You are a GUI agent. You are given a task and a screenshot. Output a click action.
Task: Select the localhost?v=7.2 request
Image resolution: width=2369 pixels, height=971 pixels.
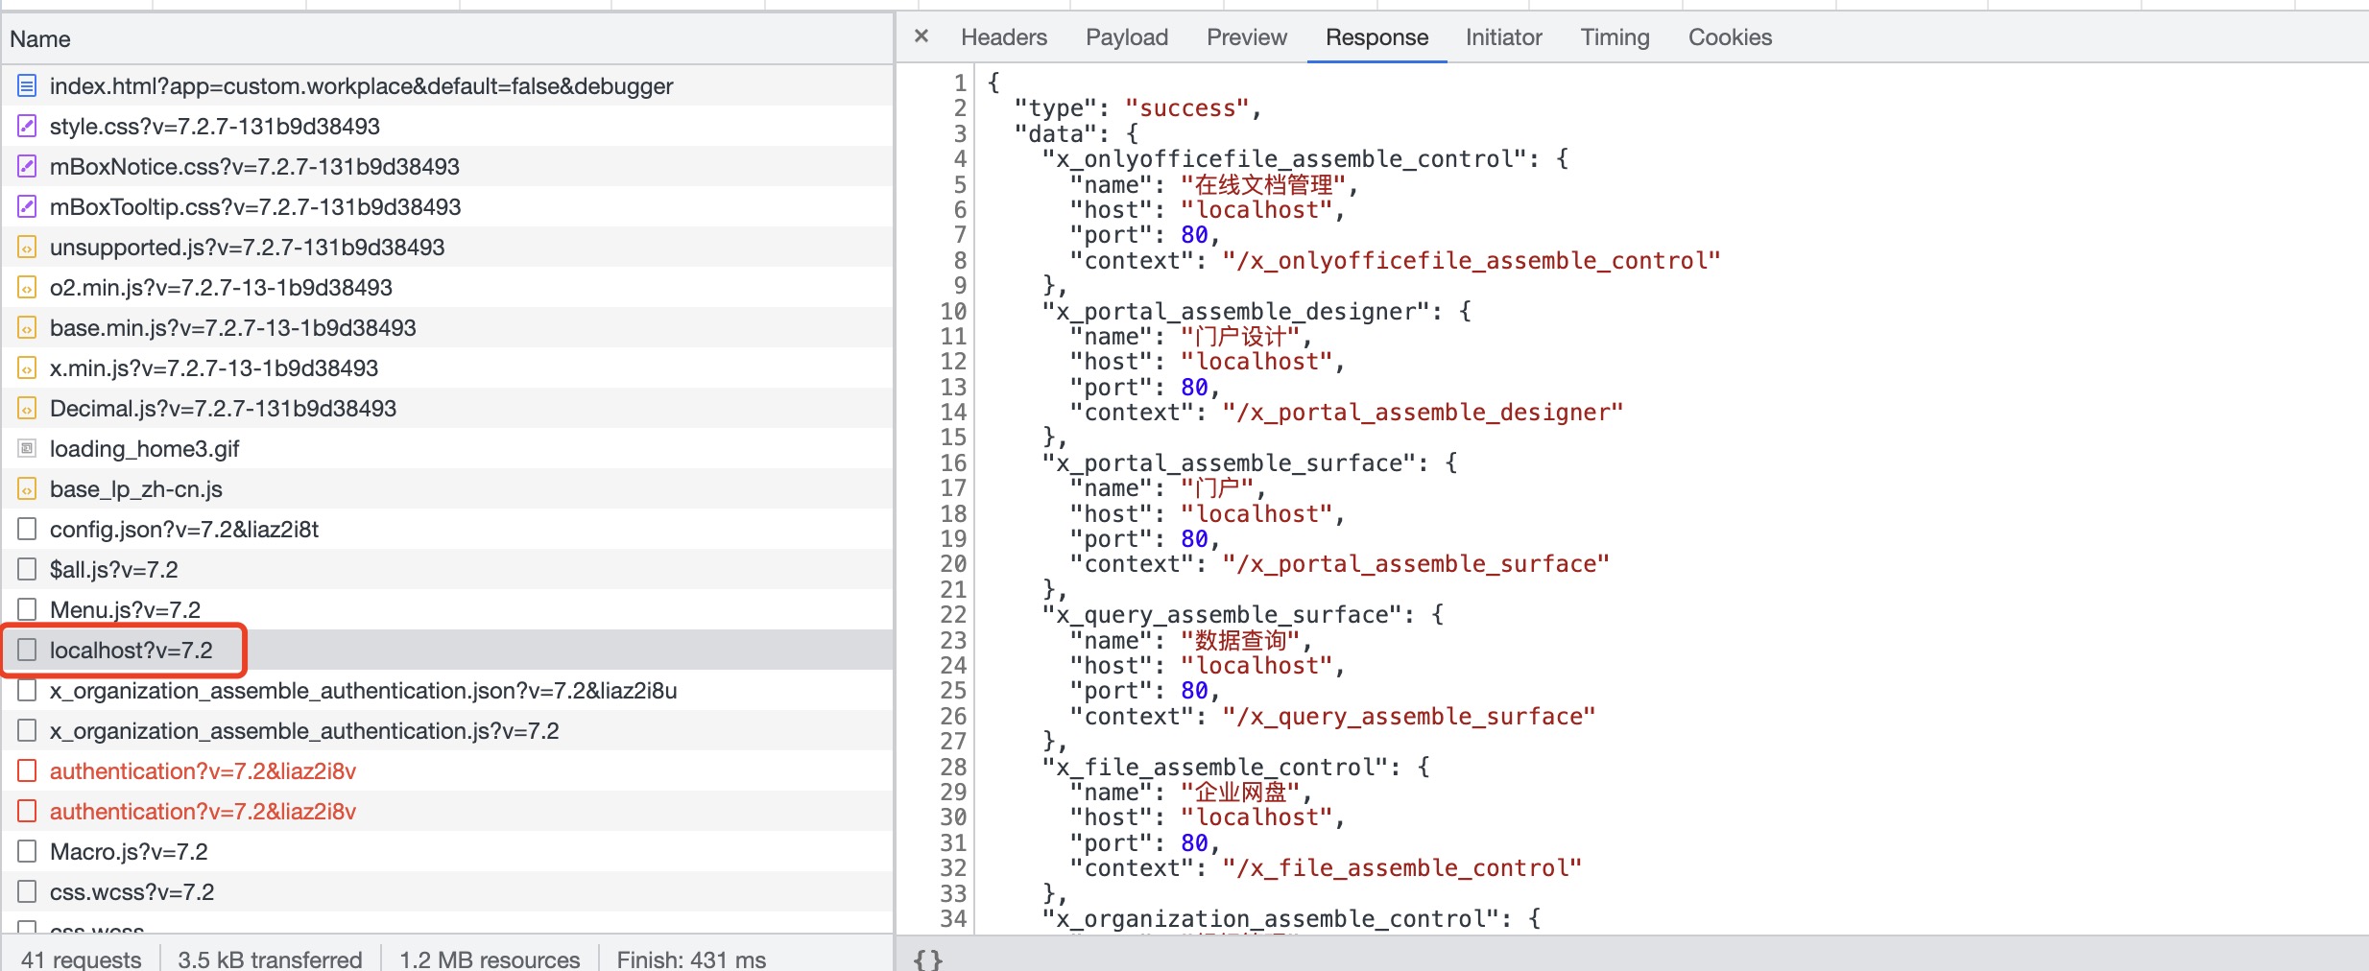[x=131, y=651]
